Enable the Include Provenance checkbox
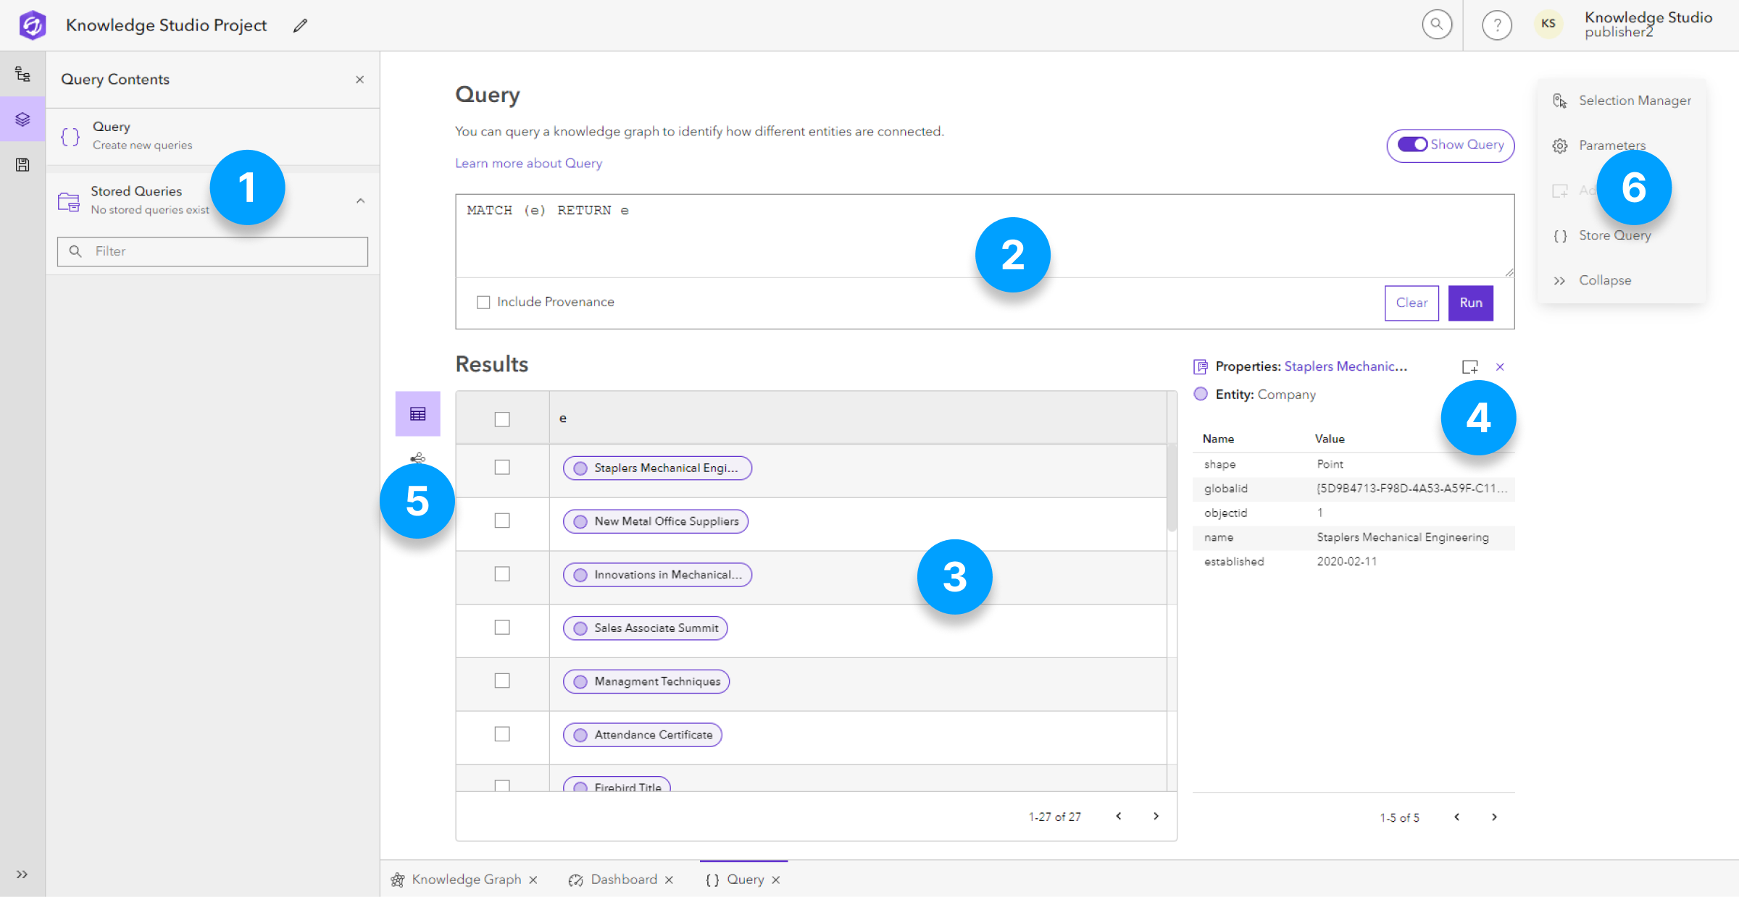Viewport: 1739px width, 897px height. [x=482, y=301]
